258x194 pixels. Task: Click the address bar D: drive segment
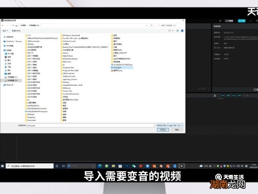click(34, 25)
